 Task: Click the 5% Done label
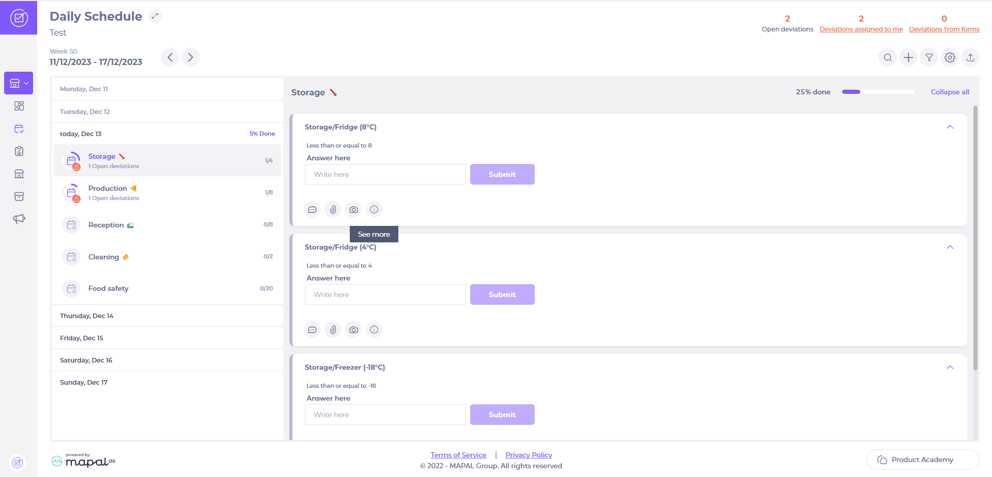tap(262, 134)
